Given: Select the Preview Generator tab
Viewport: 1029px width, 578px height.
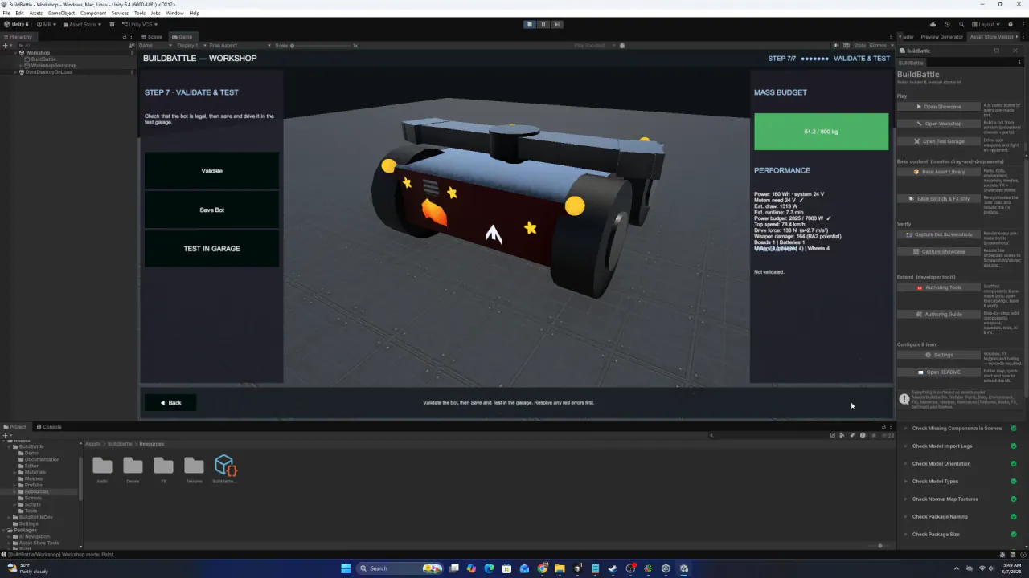Looking at the screenshot, I should [941, 36].
